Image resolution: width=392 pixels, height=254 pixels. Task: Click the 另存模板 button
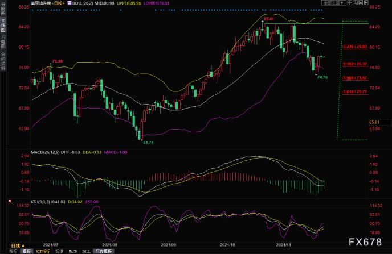[x=104, y=251]
